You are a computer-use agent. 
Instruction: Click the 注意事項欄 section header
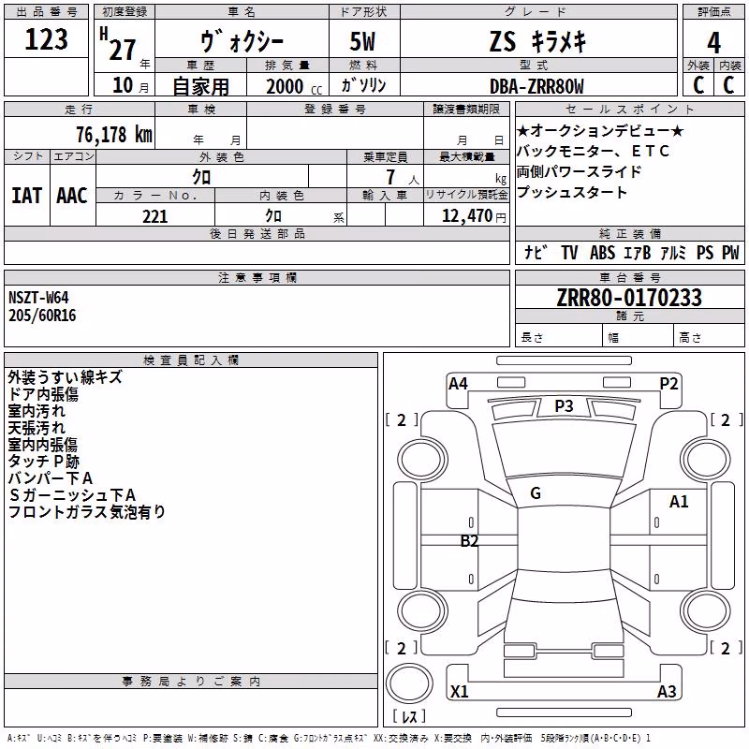[x=257, y=277]
